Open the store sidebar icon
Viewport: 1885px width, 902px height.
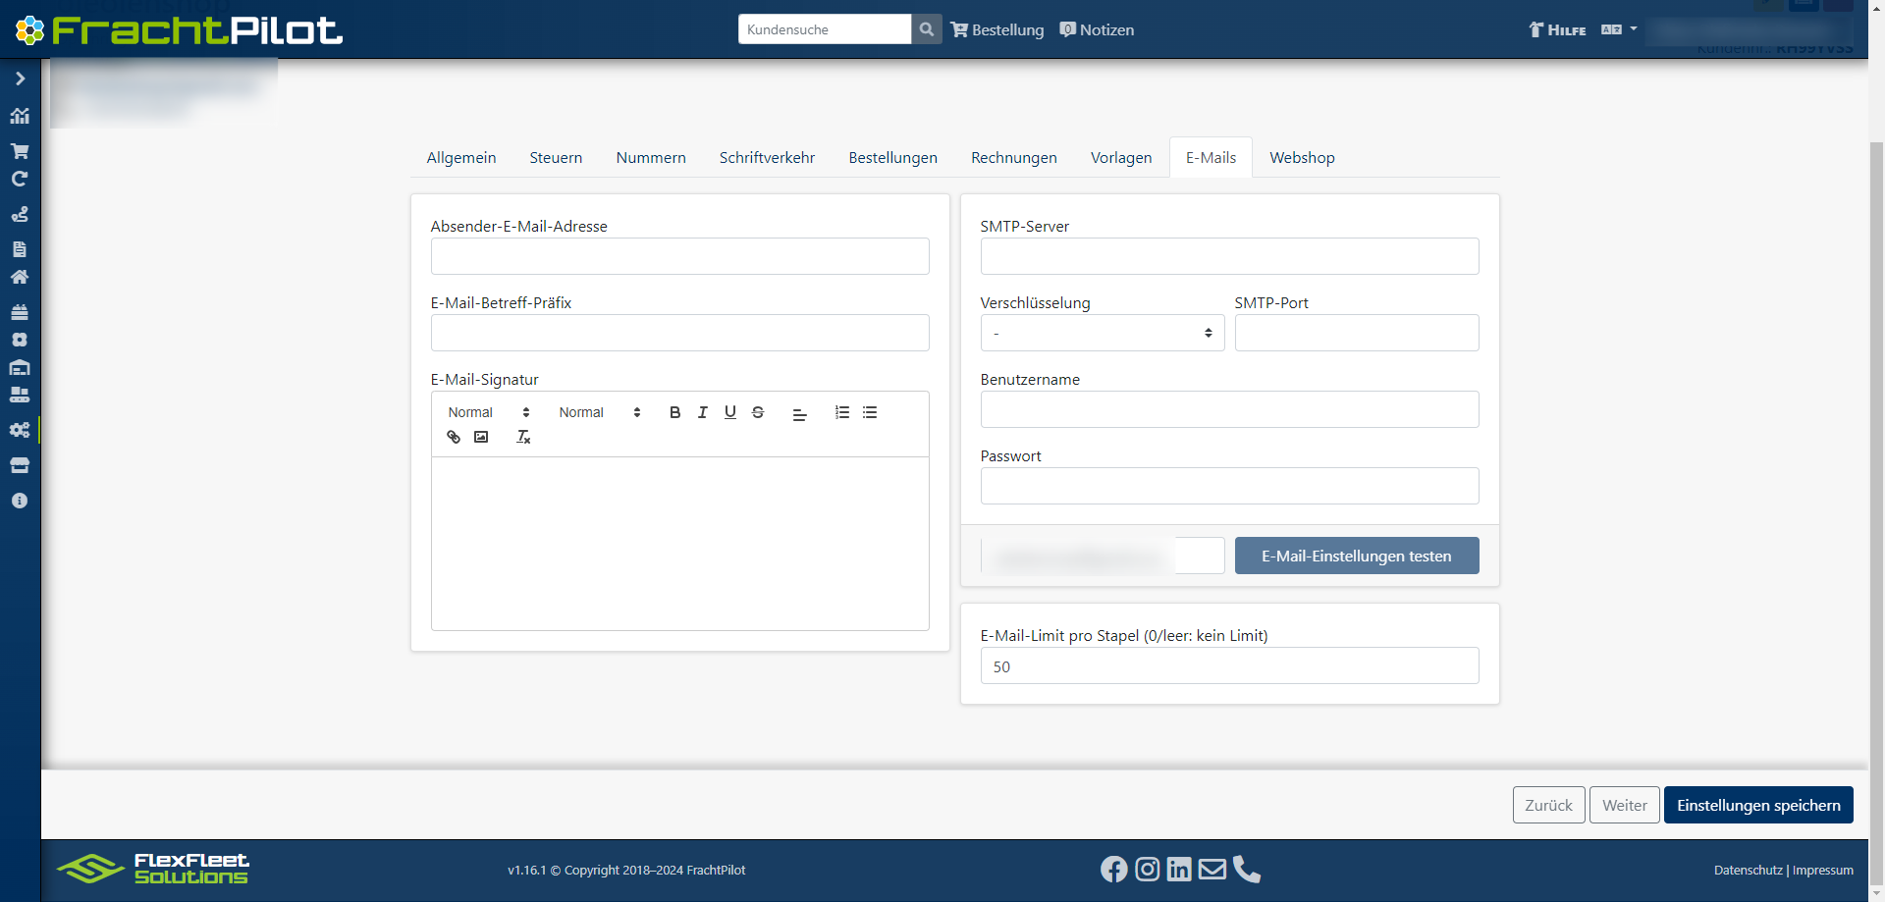tap(20, 465)
